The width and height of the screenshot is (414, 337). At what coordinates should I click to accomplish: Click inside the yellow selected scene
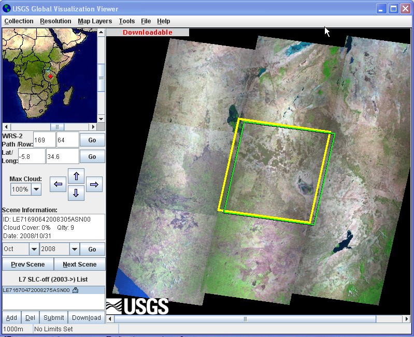tap(275, 171)
